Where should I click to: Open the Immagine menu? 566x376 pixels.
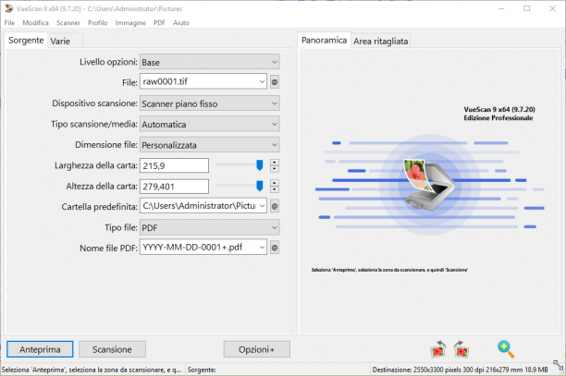130,23
